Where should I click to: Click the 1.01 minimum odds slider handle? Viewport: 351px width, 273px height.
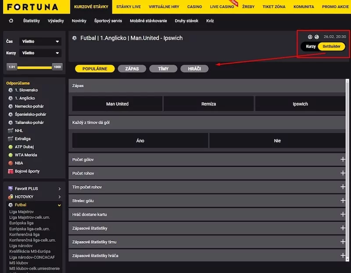[x=12, y=67]
